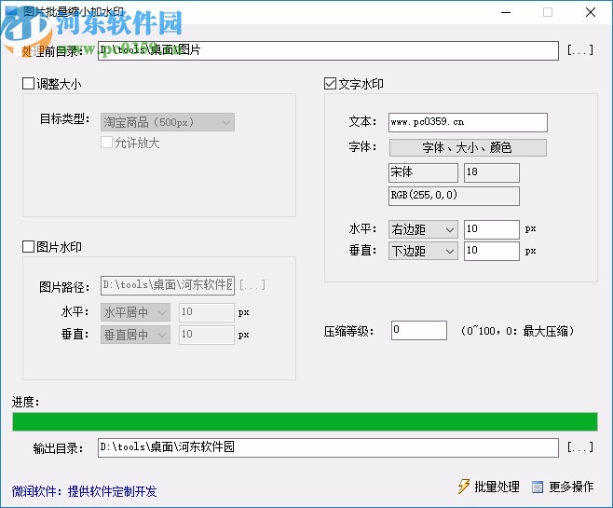Click the 水平 margin value field in 文字水印

[x=491, y=229]
